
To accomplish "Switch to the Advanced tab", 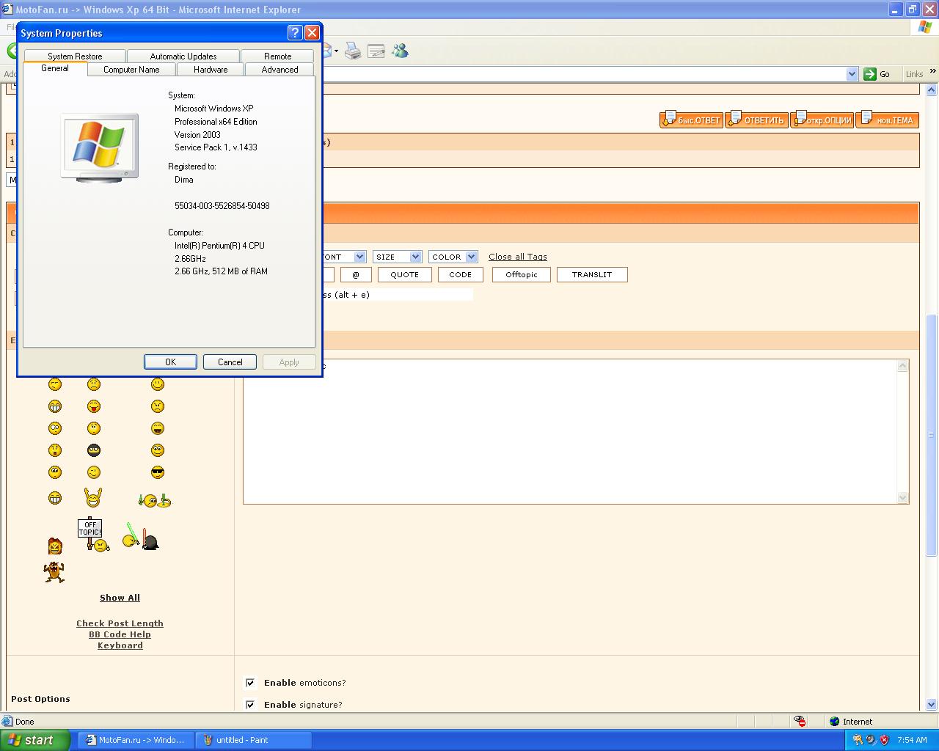I will coord(280,70).
